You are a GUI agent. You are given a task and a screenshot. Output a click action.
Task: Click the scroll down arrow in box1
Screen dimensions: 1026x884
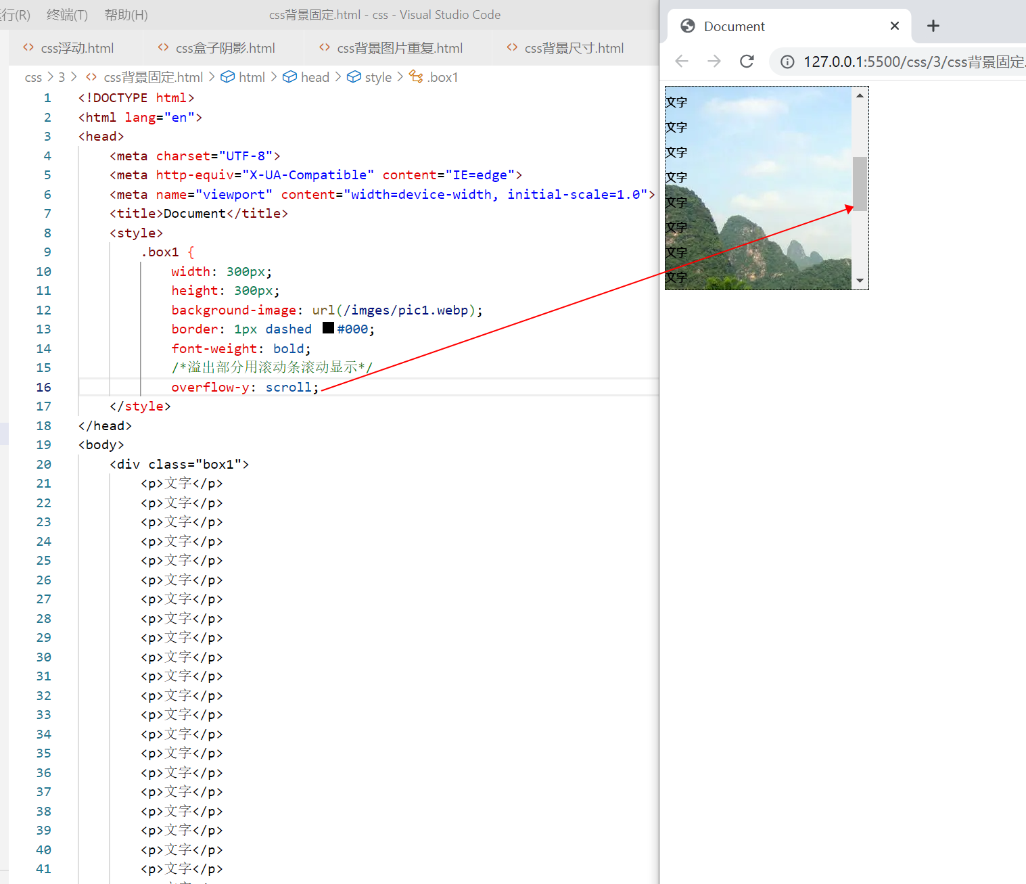[x=860, y=281]
